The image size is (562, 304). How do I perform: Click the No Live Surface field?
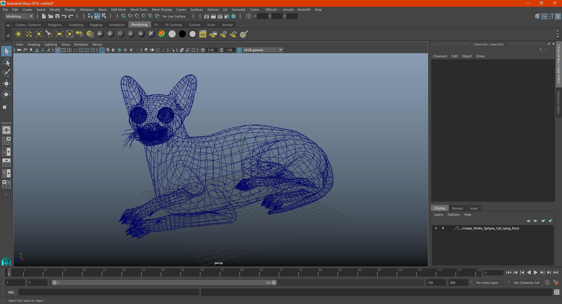coord(176,16)
